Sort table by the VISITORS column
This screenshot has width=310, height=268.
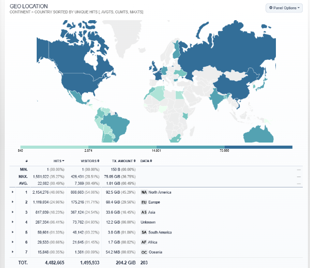(x=90, y=161)
